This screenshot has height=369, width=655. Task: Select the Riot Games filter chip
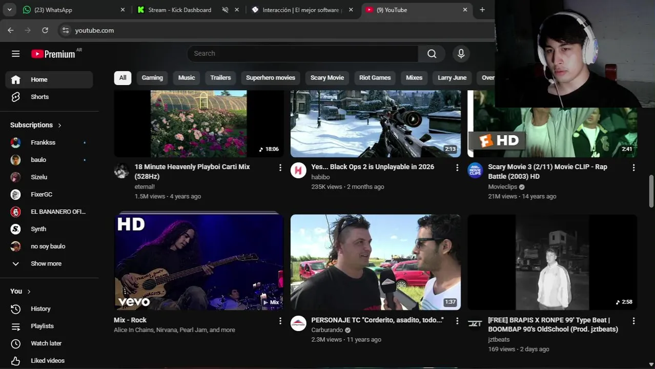(375, 78)
